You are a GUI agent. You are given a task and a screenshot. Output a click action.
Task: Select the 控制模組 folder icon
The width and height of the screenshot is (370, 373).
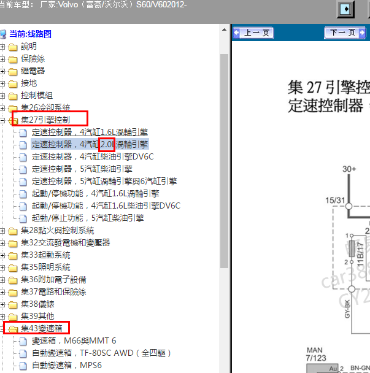click(13, 96)
